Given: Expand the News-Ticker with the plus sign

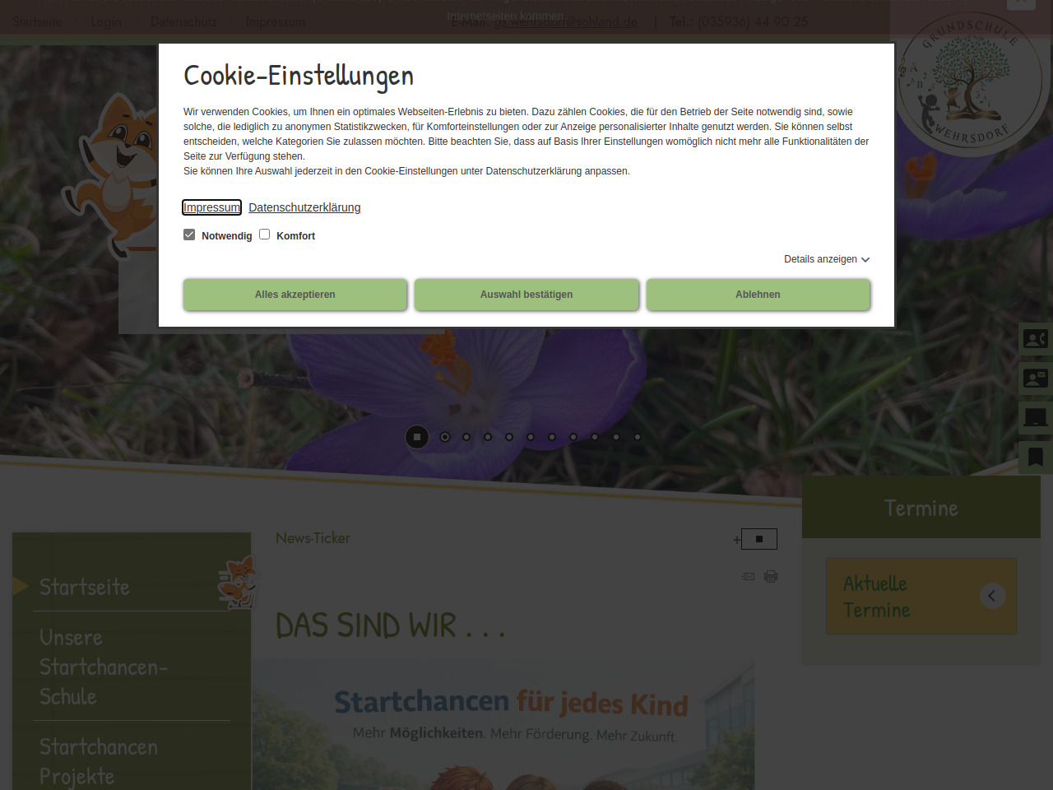Looking at the screenshot, I should 736,540.
